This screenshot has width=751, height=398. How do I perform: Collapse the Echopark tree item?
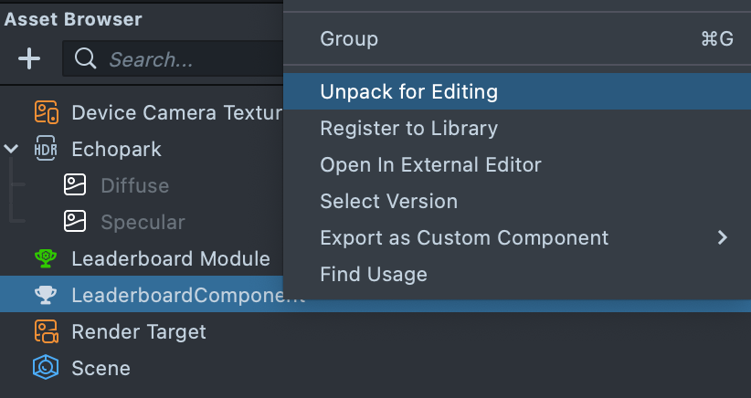pyautogui.click(x=12, y=149)
